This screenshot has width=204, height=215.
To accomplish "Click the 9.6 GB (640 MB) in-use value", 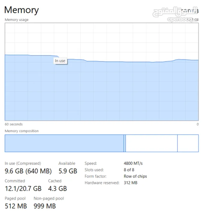I will tap(28, 171).
